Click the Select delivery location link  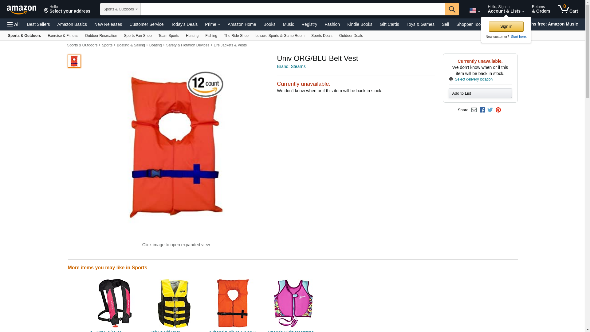[474, 79]
